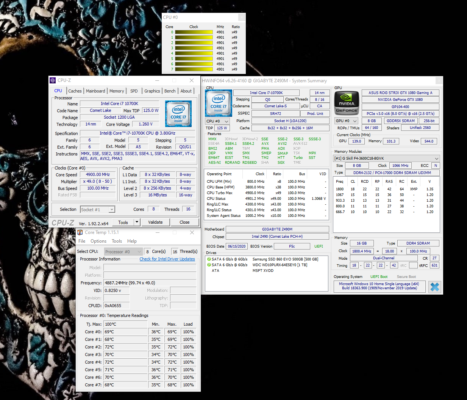Click the Core 4 clock bar in CPU #0 window

[194, 53]
